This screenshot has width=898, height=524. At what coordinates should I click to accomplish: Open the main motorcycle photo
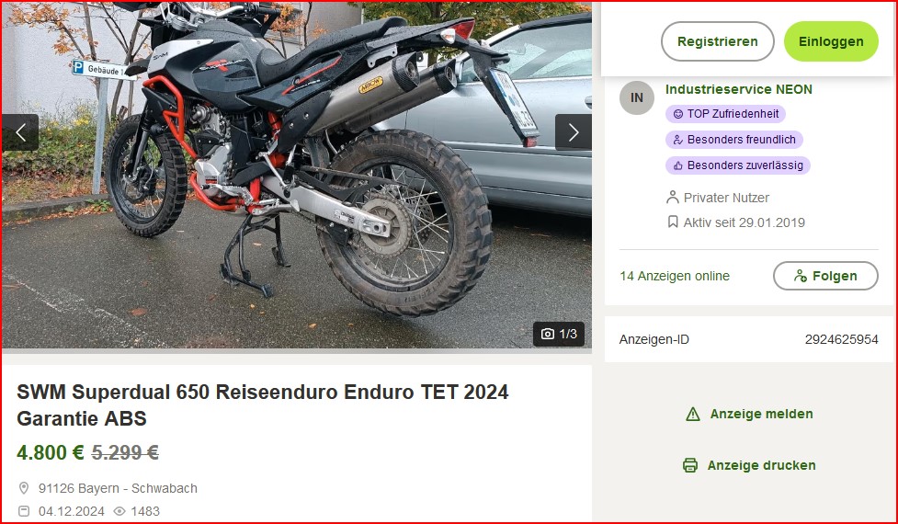click(297, 176)
